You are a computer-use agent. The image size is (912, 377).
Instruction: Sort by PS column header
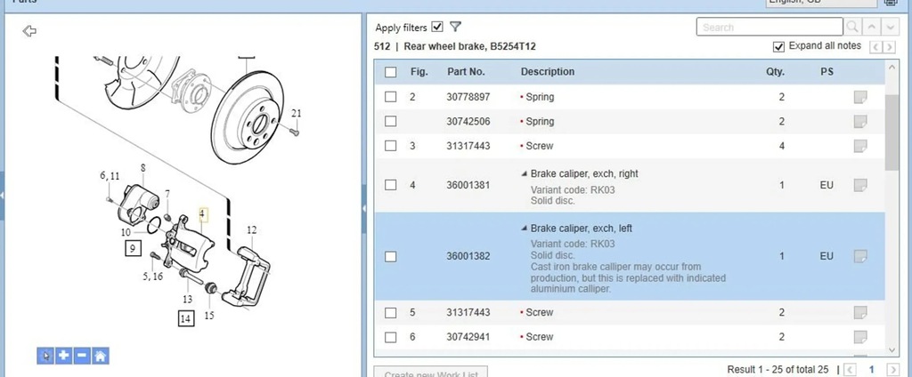pyautogui.click(x=826, y=72)
